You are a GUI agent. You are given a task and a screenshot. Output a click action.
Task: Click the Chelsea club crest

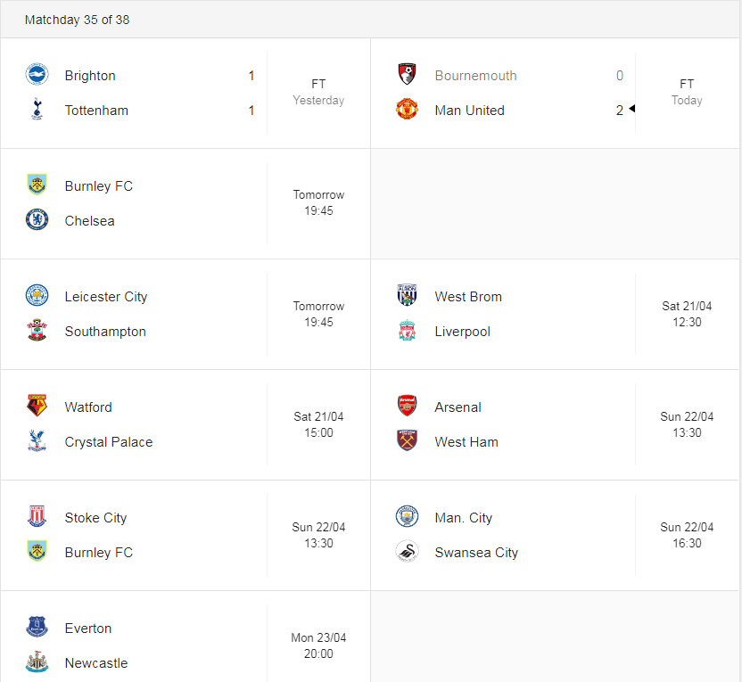(x=37, y=220)
